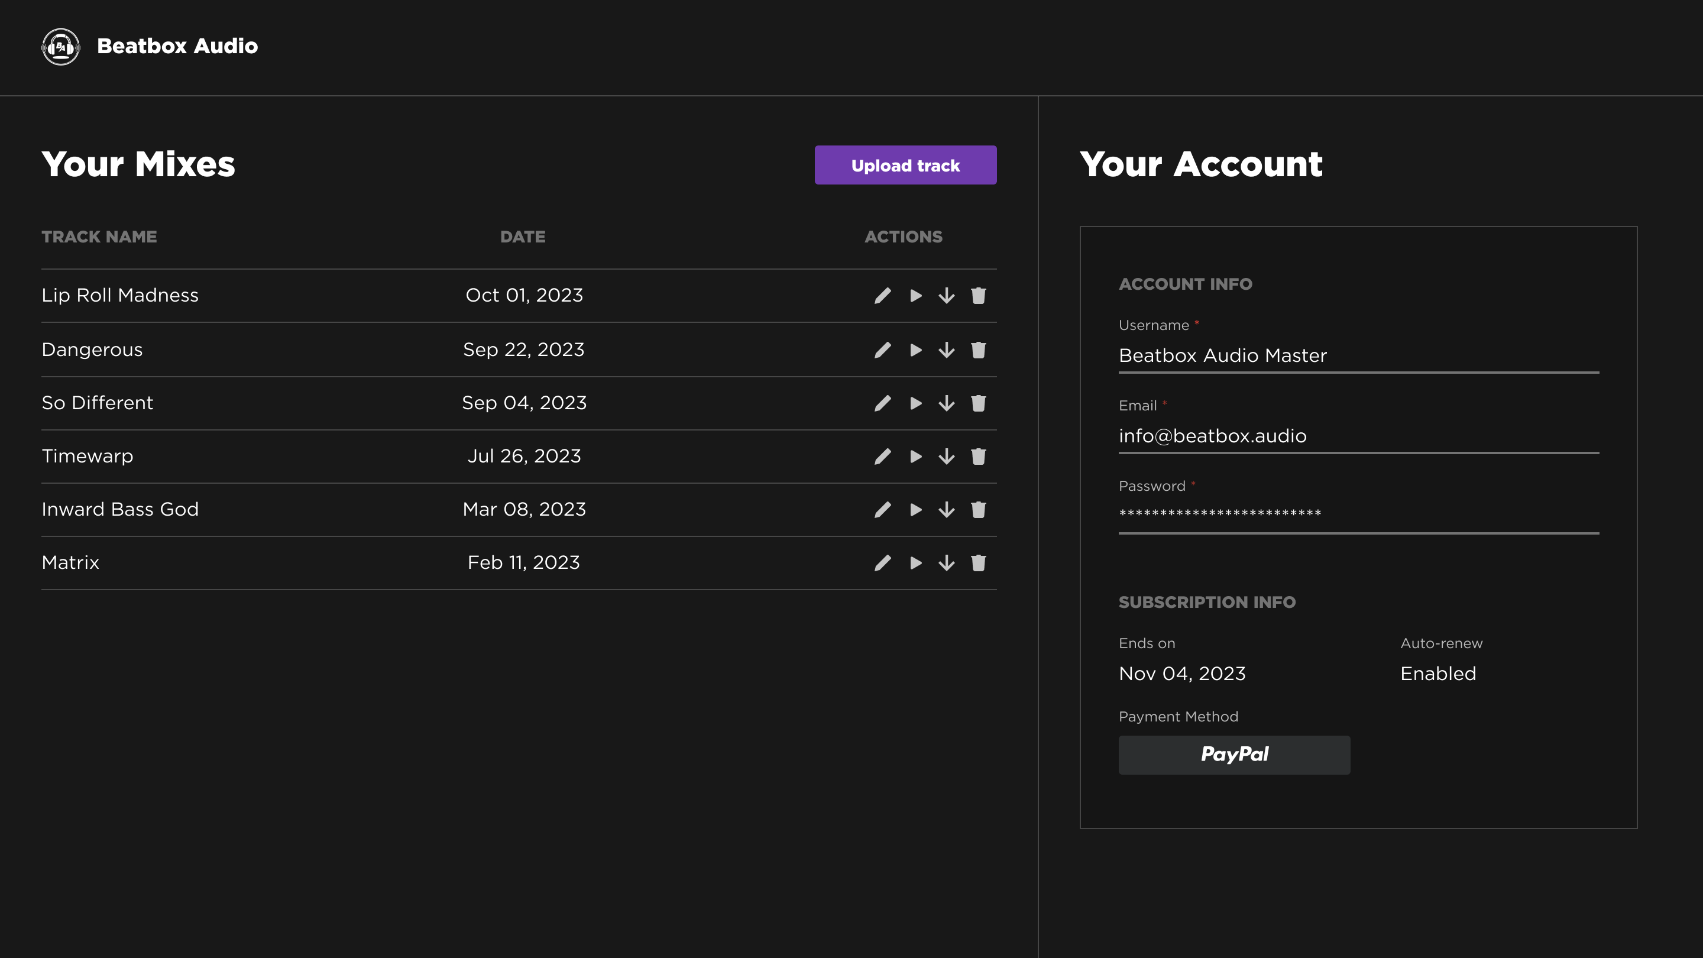
Task: Play the Inward Bass God track
Action: tap(915, 510)
